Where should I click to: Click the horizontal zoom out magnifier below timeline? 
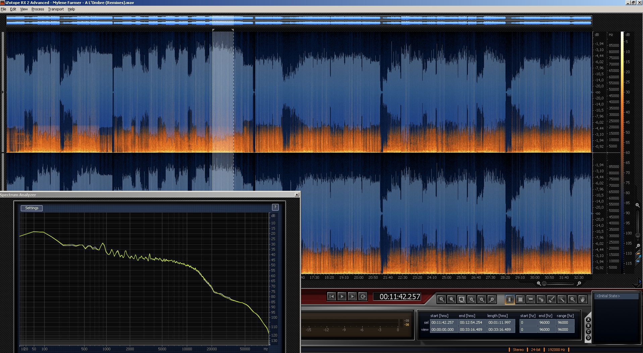tap(539, 283)
